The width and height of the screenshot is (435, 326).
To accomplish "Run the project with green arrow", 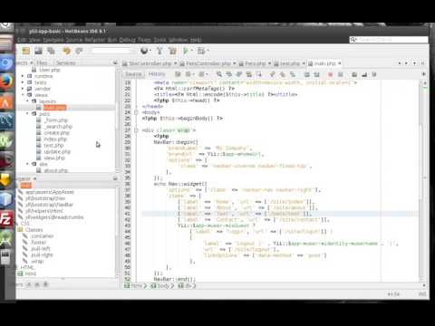I will click(186, 51).
